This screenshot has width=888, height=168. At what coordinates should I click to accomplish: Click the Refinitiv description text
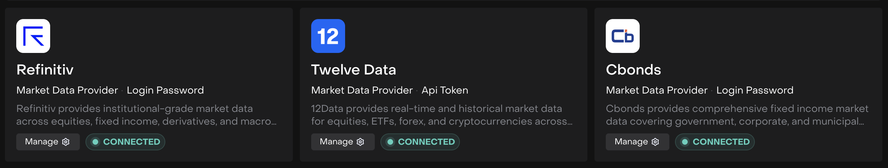[146, 115]
